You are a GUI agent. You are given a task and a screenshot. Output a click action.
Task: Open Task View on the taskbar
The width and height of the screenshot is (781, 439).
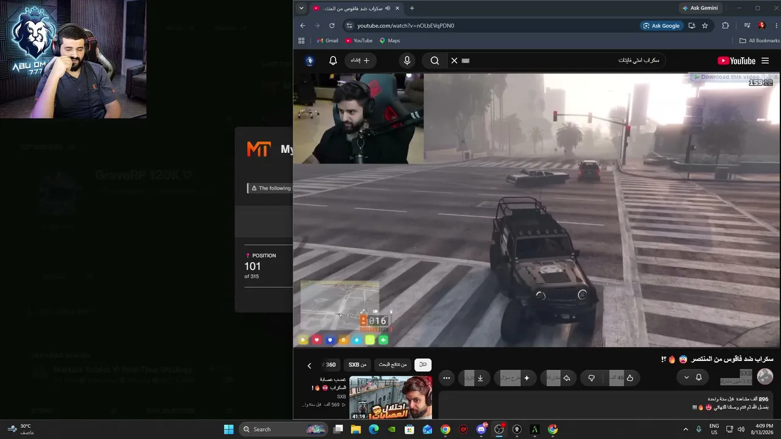339,429
